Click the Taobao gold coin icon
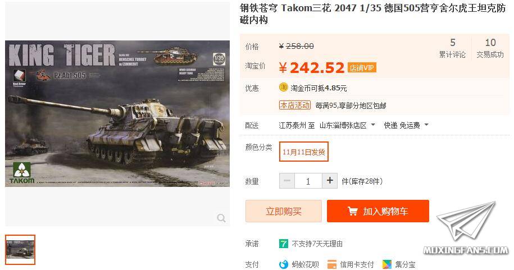The image size is (514, 270). pyautogui.click(x=283, y=88)
